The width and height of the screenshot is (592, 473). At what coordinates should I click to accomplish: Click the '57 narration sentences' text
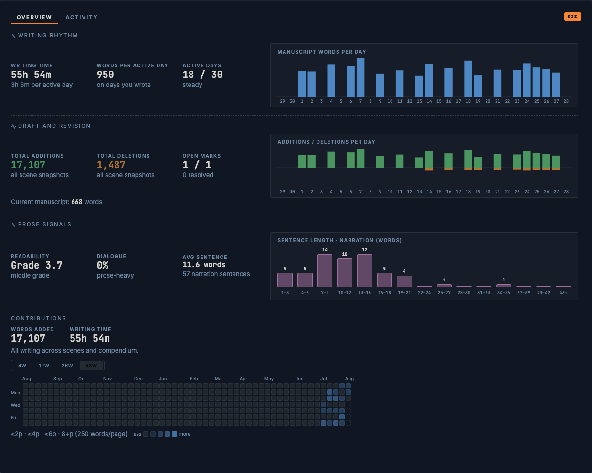[x=216, y=274]
